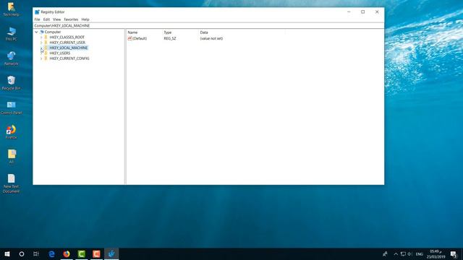
Task: Click the (Default) string value icon
Action: 129,38
